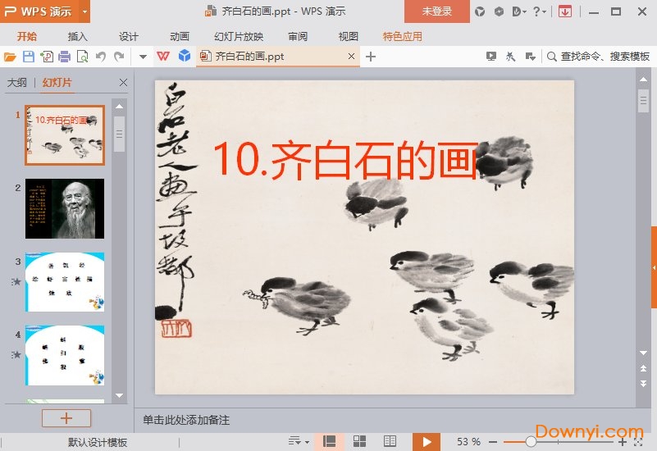Open the red WPS home W icon
This screenshot has height=451, width=657.
click(163, 56)
